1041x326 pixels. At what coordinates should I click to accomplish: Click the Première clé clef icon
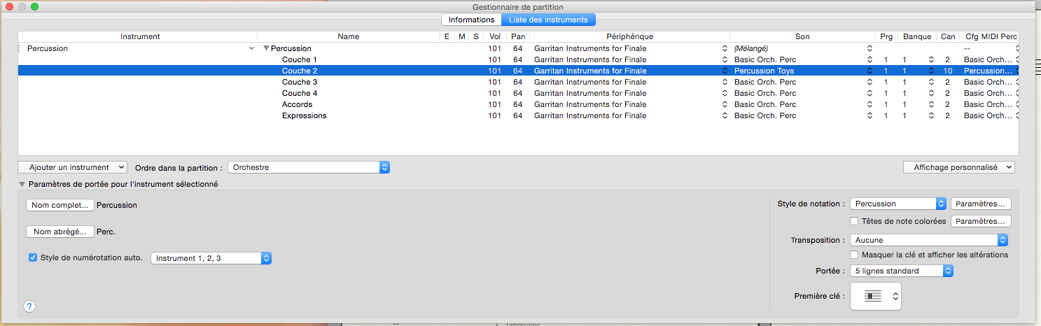(872, 297)
